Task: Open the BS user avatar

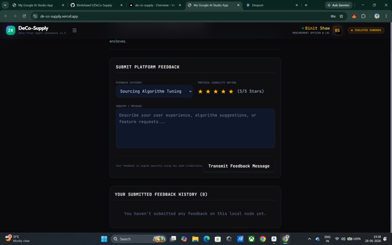Action: point(337,30)
